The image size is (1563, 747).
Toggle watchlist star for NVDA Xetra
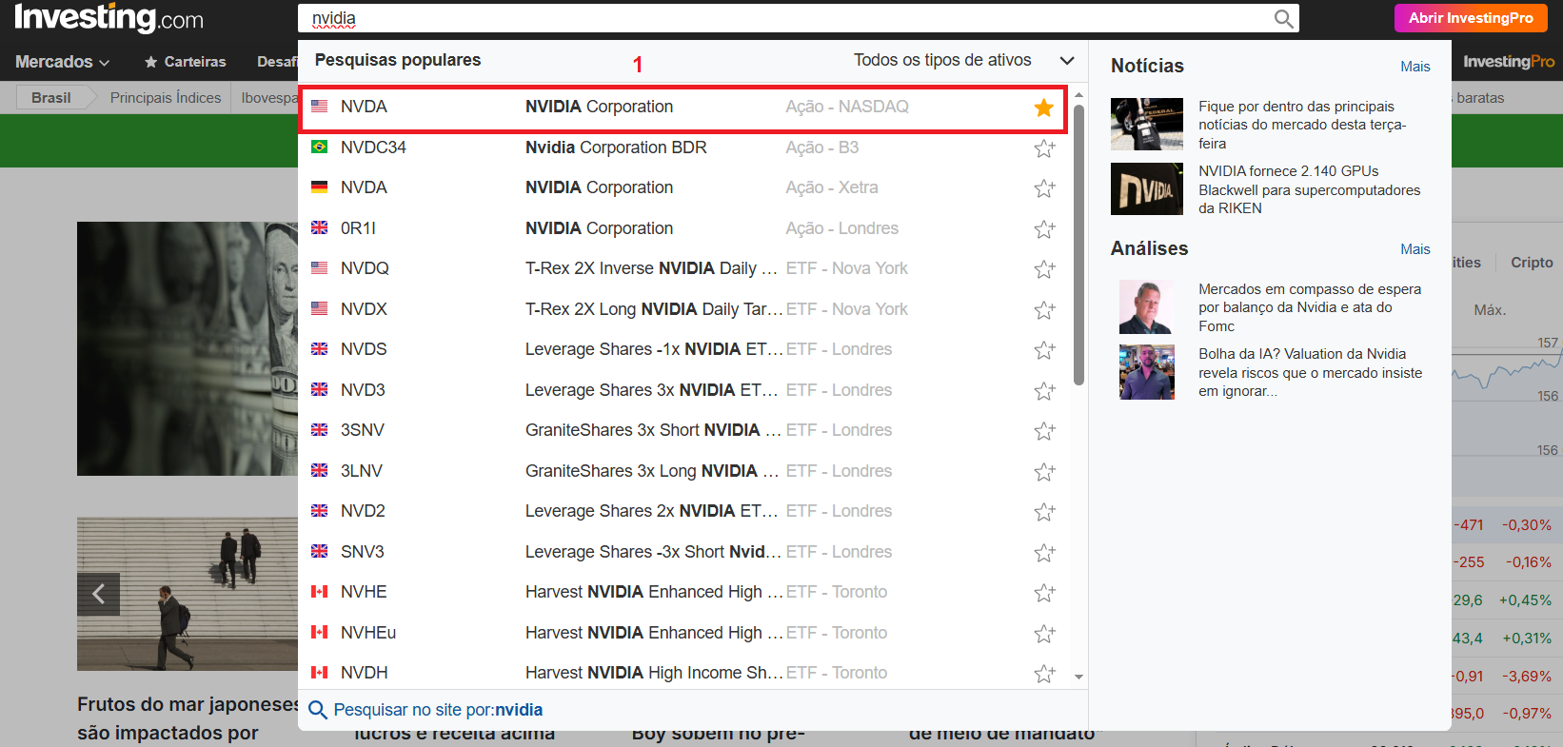pyautogui.click(x=1044, y=188)
